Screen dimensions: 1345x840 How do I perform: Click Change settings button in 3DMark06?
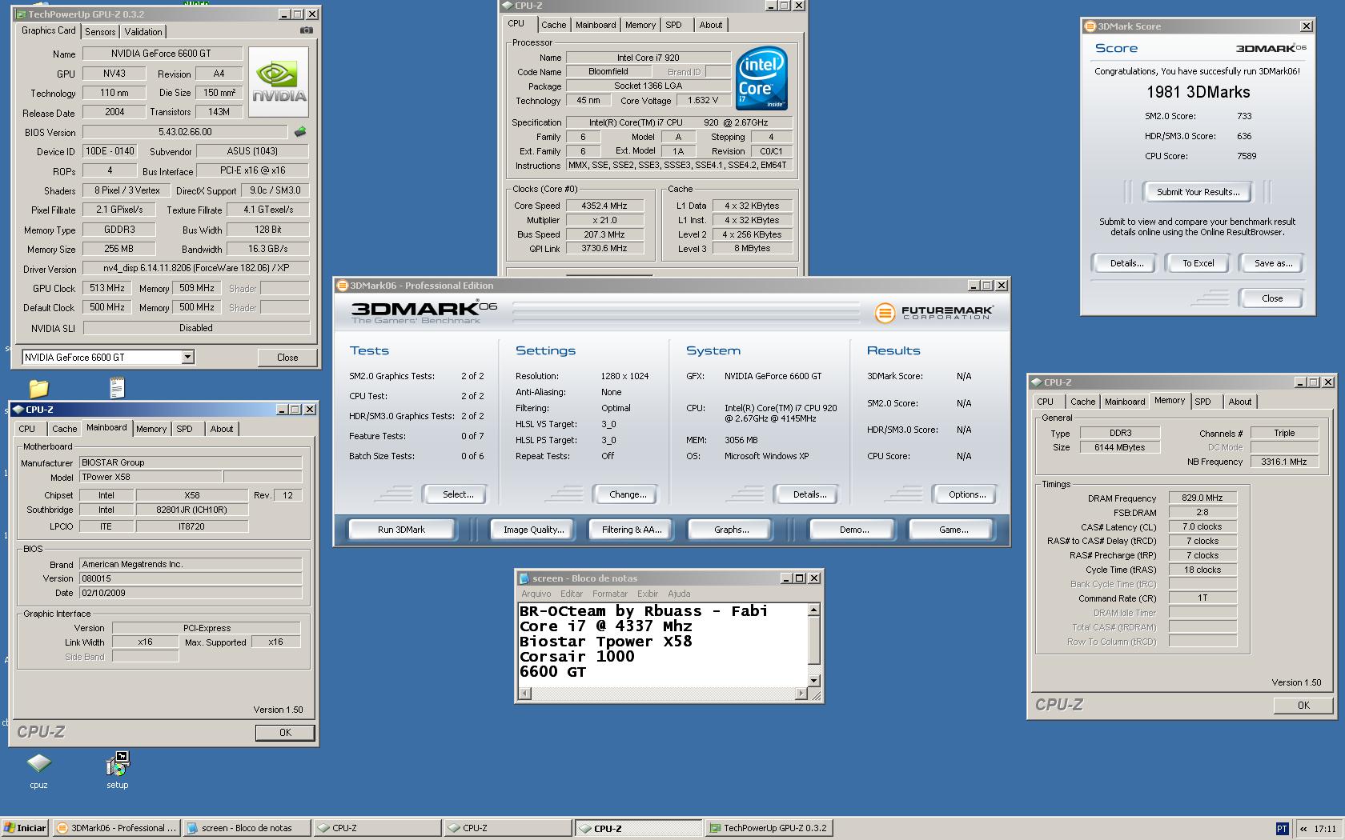pyautogui.click(x=628, y=494)
